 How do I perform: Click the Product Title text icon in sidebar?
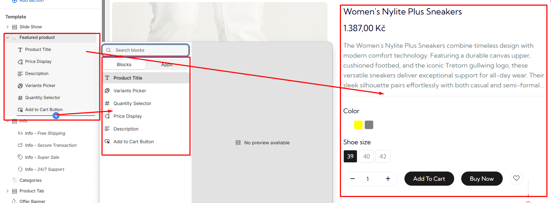coord(20,50)
